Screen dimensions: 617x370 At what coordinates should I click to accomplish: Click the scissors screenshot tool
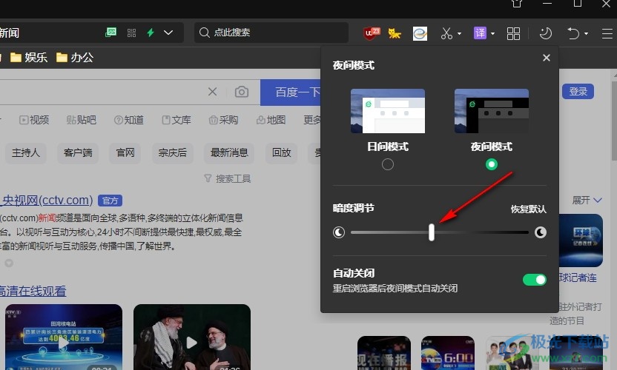(x=446, y=33)
